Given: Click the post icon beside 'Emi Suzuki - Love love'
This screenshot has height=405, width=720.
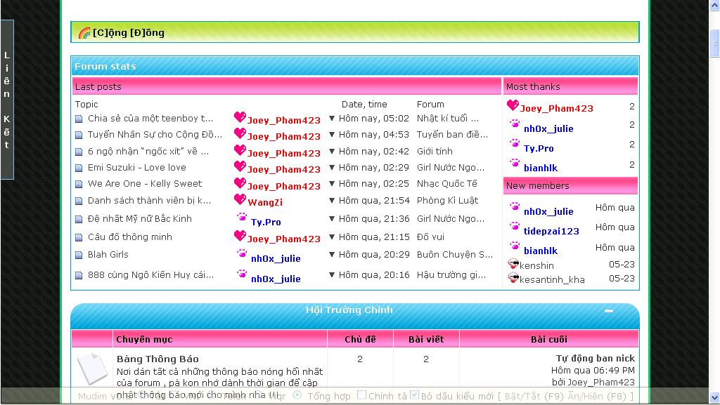Looking at the screenshot, I should pos(79,168).
